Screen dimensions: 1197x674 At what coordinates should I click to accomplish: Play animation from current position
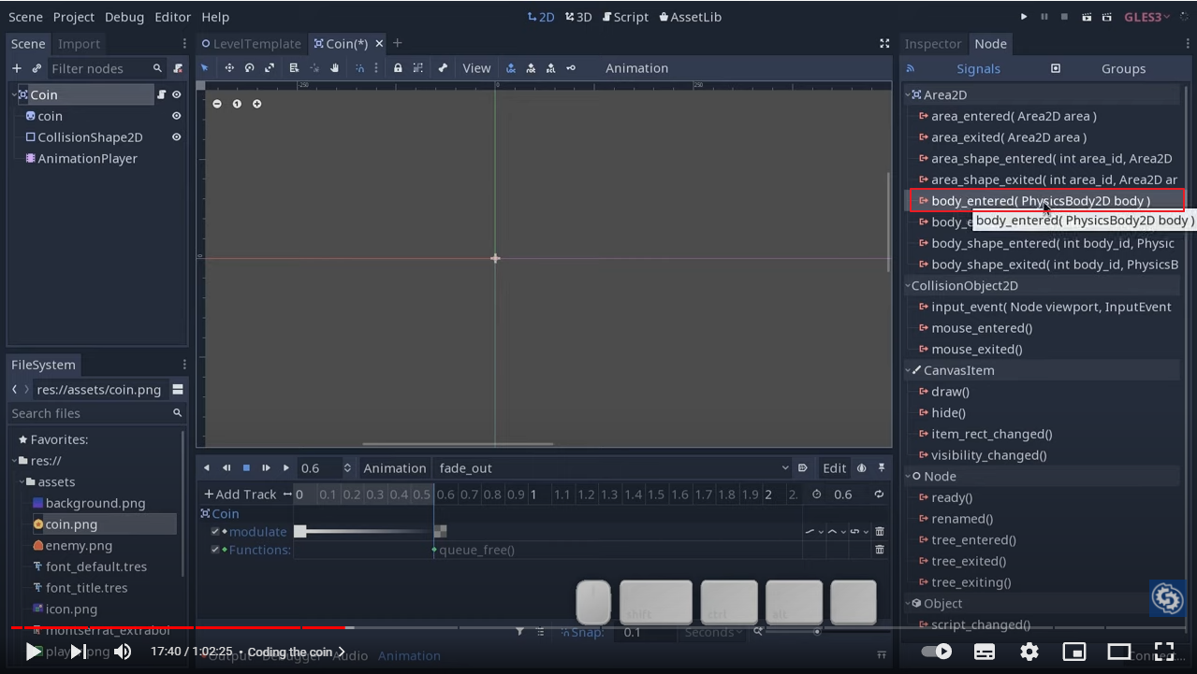coord(266,468)
